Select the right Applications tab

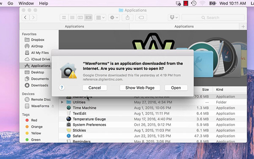[x=184, y=26]
